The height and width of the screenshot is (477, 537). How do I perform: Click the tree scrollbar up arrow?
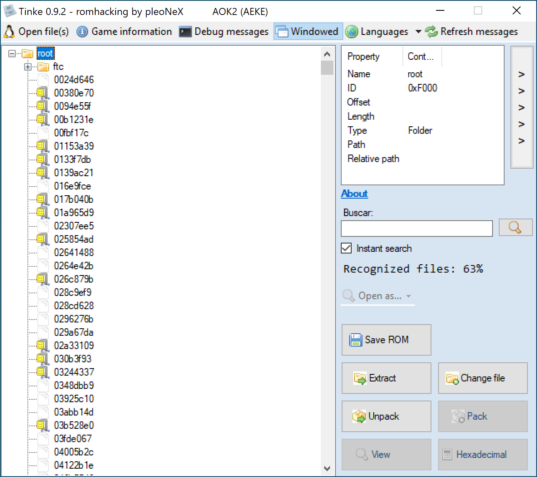327,54
